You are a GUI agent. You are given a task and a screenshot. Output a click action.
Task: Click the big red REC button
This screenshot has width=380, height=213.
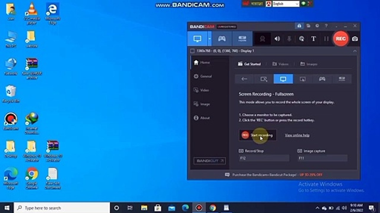(x=341, y=39)
